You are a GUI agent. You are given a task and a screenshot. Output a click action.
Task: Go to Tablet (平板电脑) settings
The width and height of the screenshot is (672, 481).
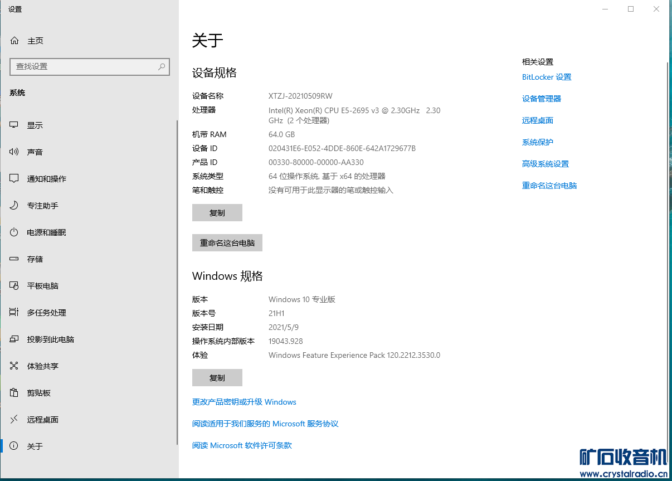pyautogui.click(x=42, y=286)
